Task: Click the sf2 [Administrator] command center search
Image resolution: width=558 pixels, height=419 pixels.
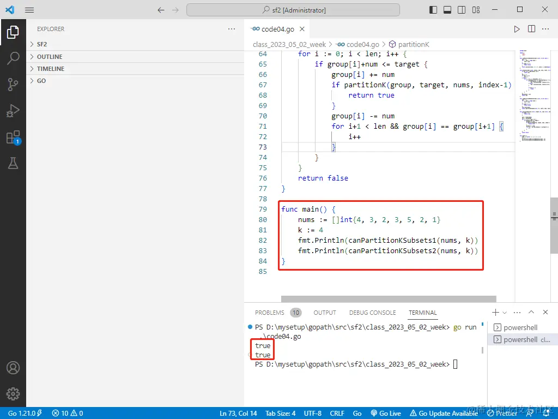Action: [x=293, y=10]
